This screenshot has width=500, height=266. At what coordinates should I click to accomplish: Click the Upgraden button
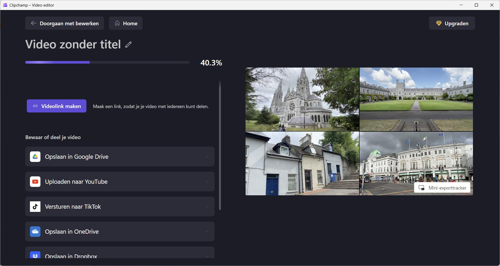point(452,23)
